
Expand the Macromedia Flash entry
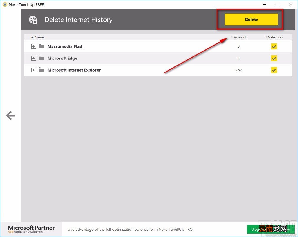pos(33,46)
